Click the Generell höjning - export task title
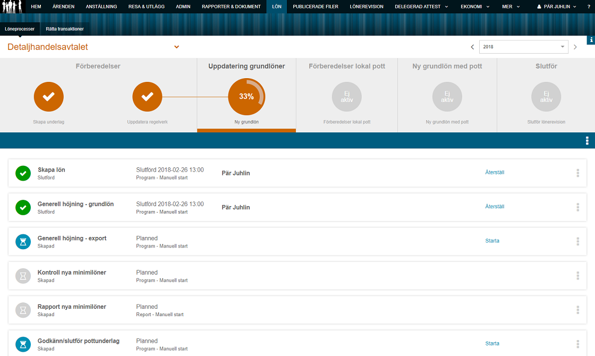 (x=72, y=238)
